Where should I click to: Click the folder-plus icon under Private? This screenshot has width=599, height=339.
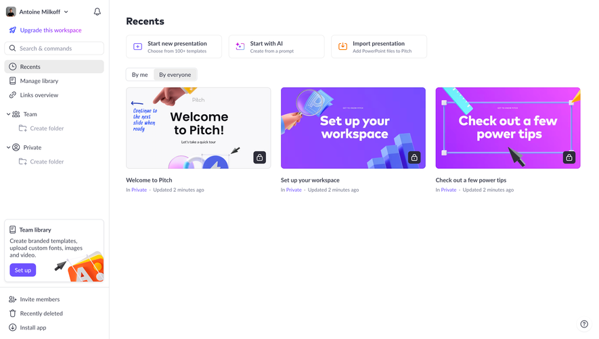(23, 161)
